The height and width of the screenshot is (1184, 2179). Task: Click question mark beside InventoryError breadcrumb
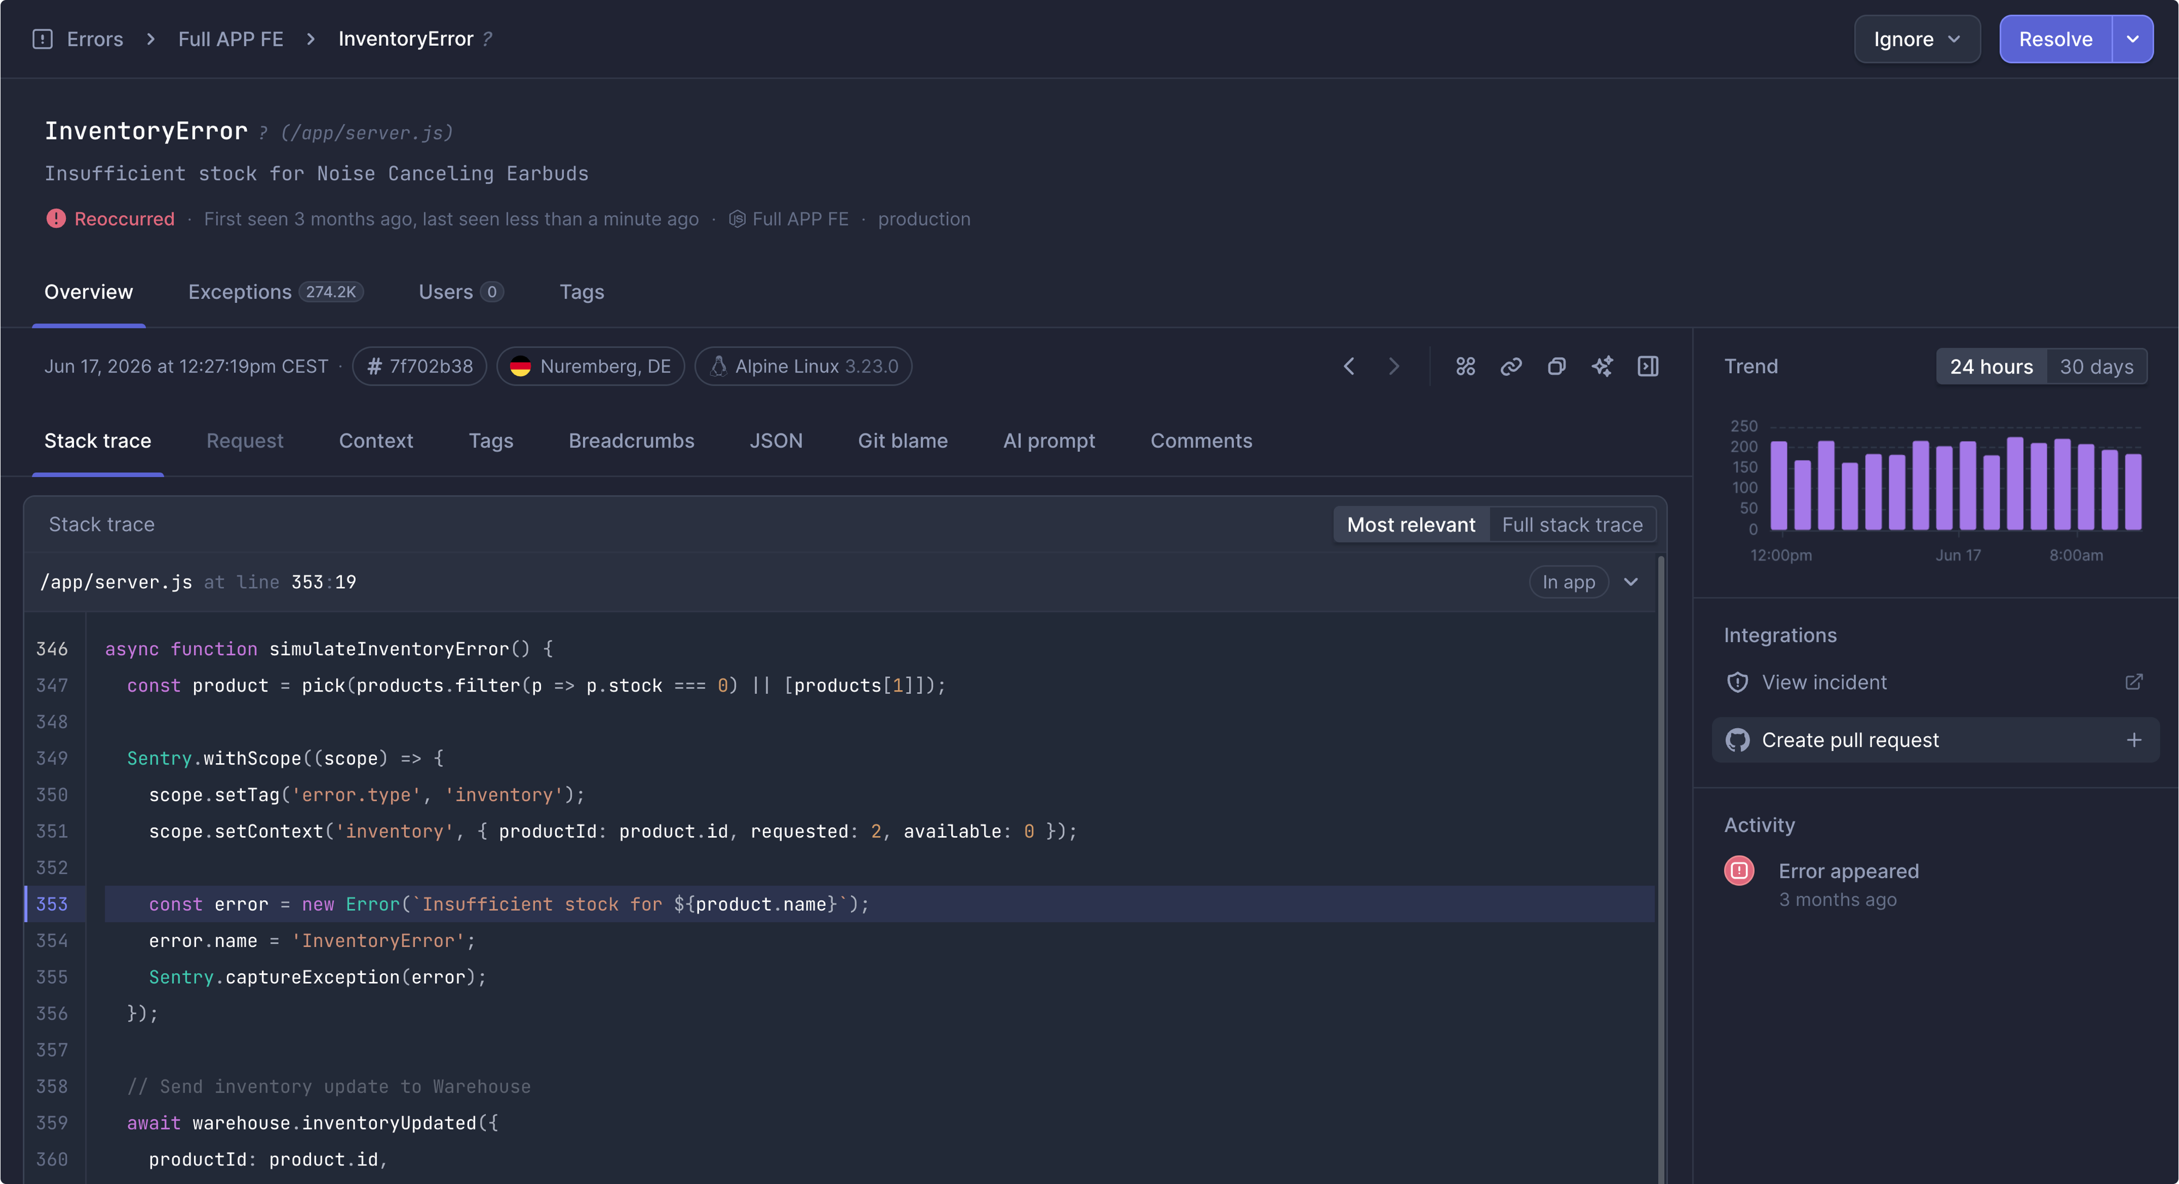[x=487, y=39]
